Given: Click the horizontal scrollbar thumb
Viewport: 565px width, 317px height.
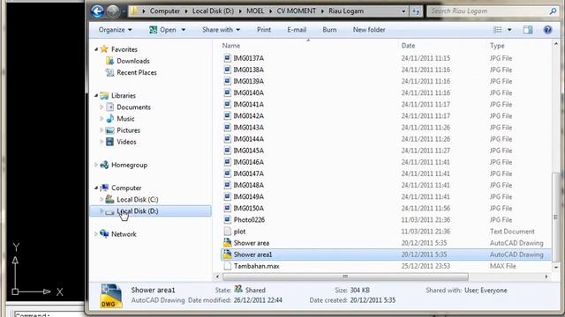Looking at the screenshot, I should (345, 276).
